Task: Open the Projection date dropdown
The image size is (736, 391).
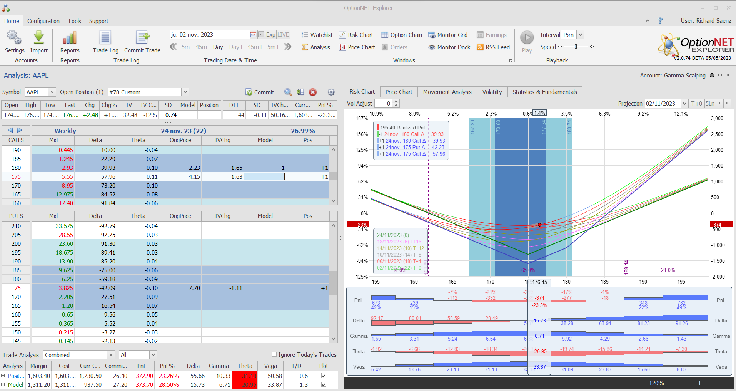Action: (684, 103)
